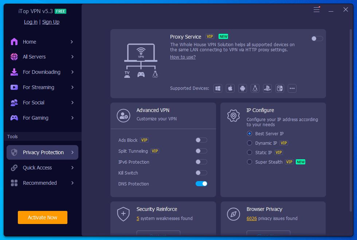Click the Home house icon
This screenshot has height=240, width=357.
14,42
